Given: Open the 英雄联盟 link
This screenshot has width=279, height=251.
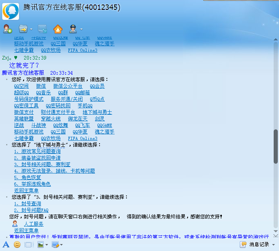Looking at the screenshot, I should click(x=24, y=119).
